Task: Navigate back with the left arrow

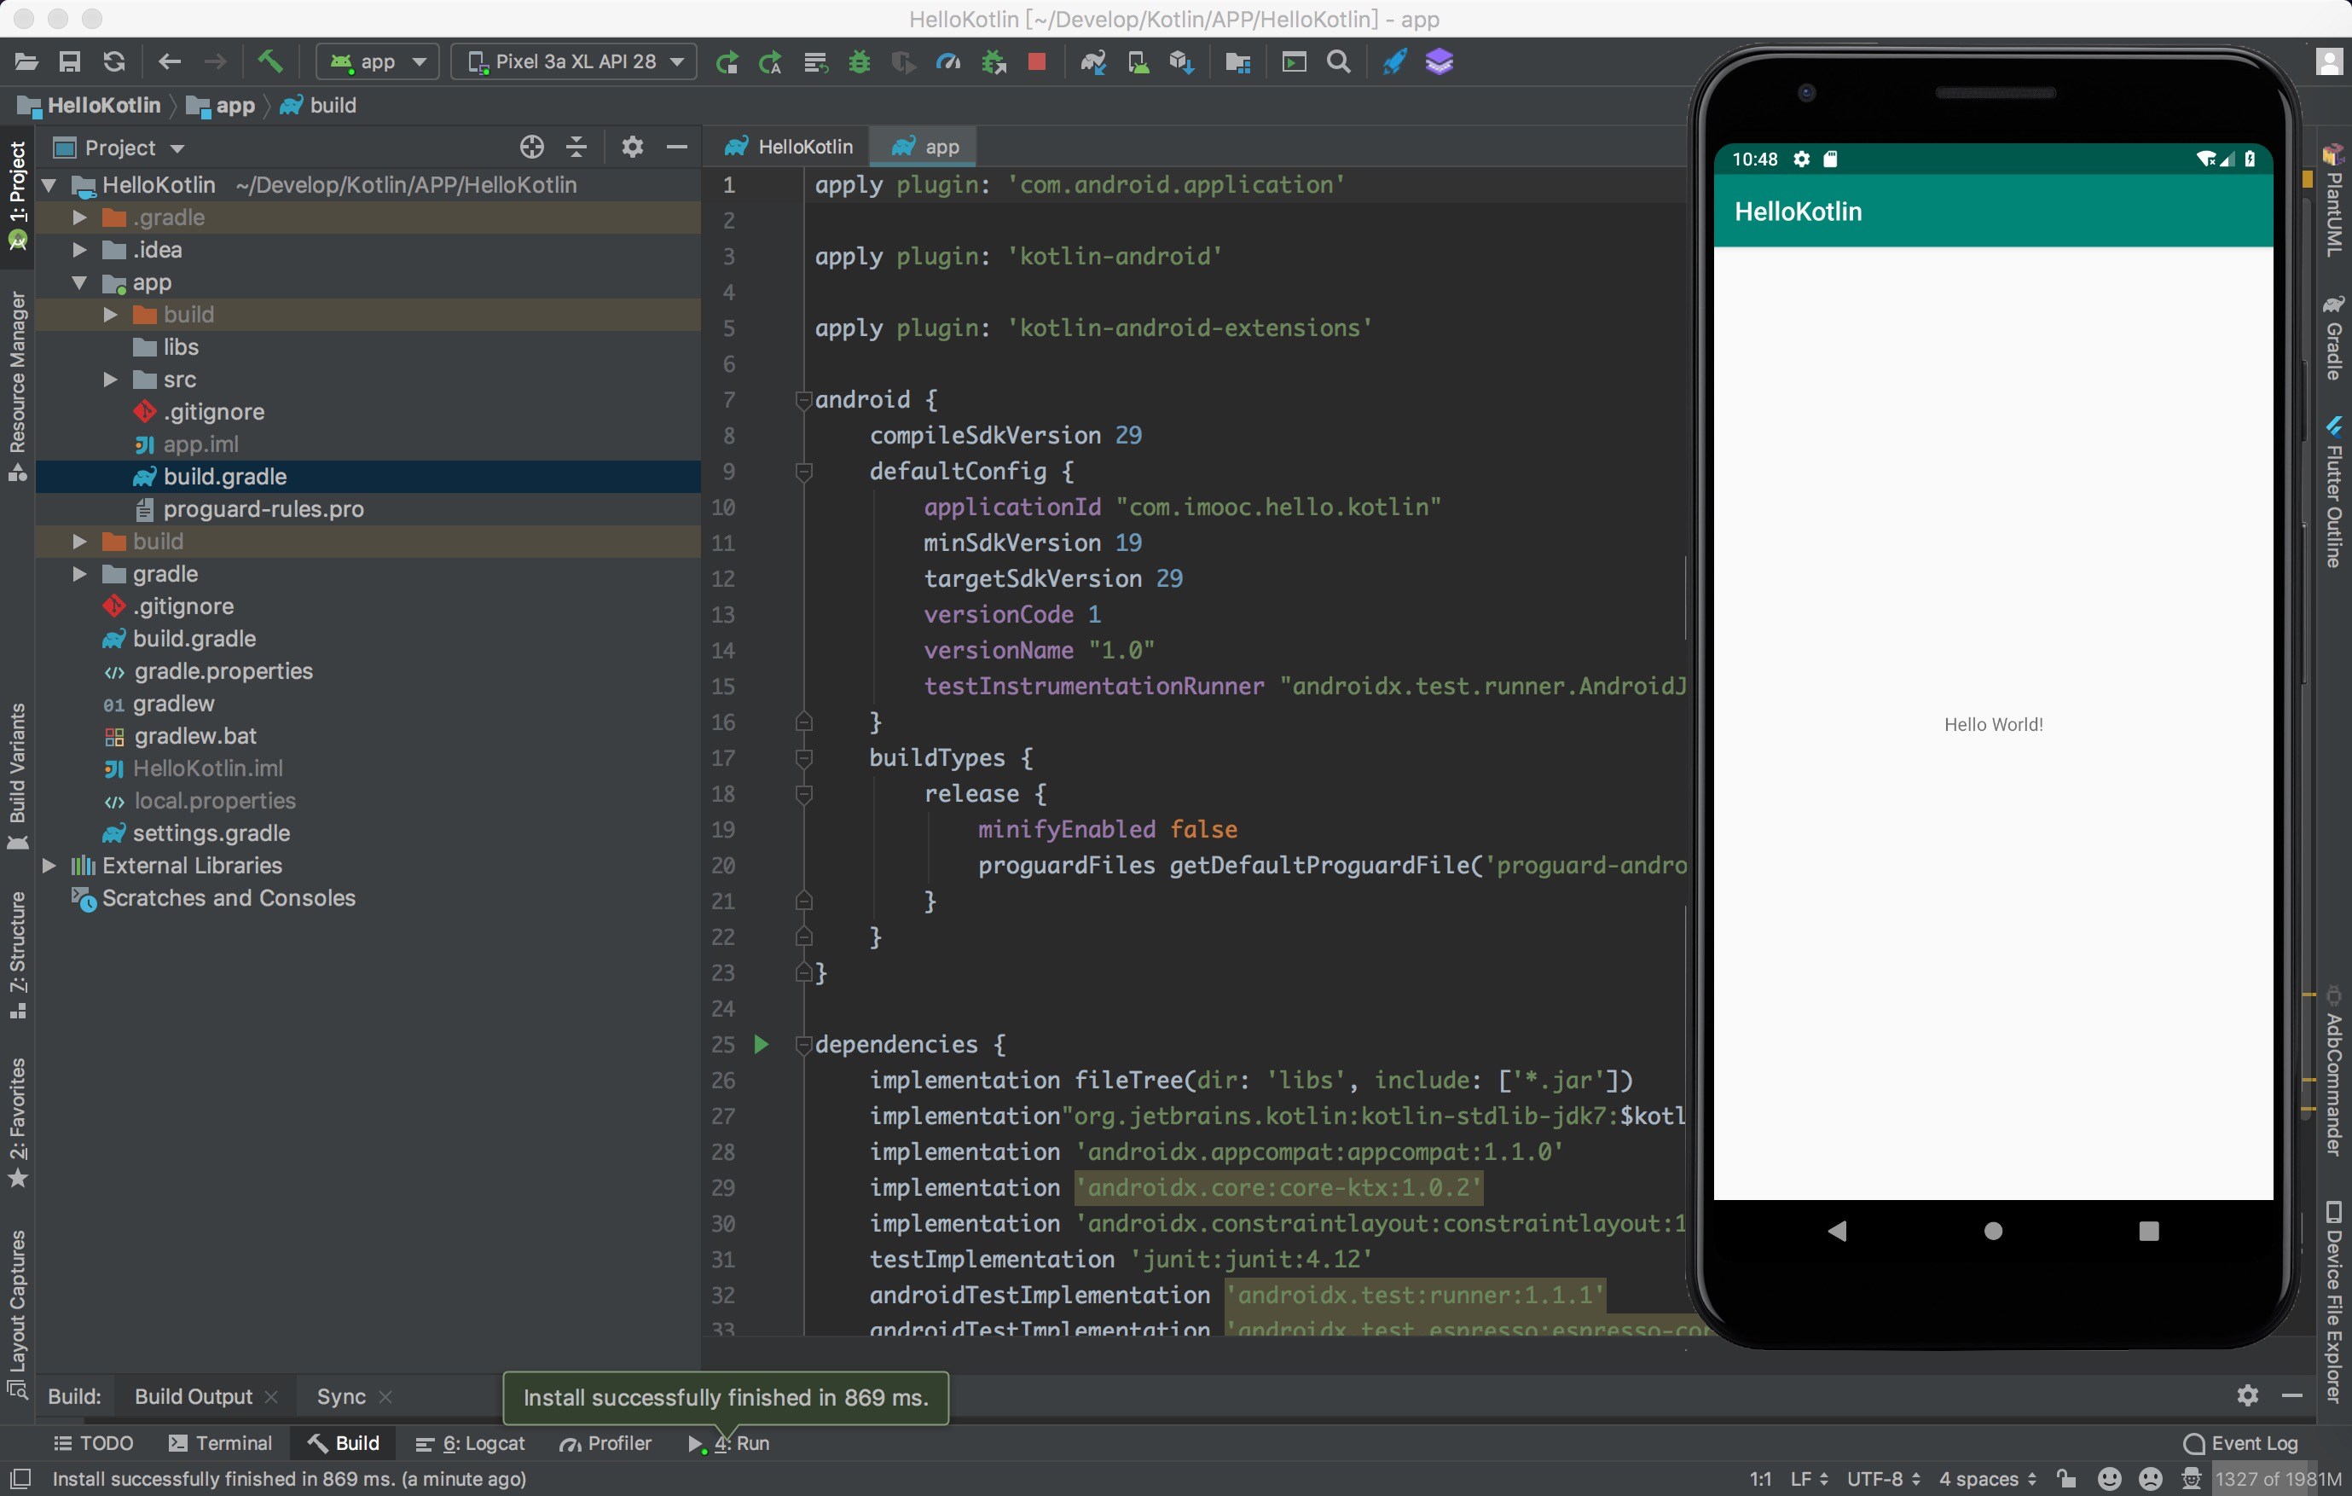Action: click(169, 62)
